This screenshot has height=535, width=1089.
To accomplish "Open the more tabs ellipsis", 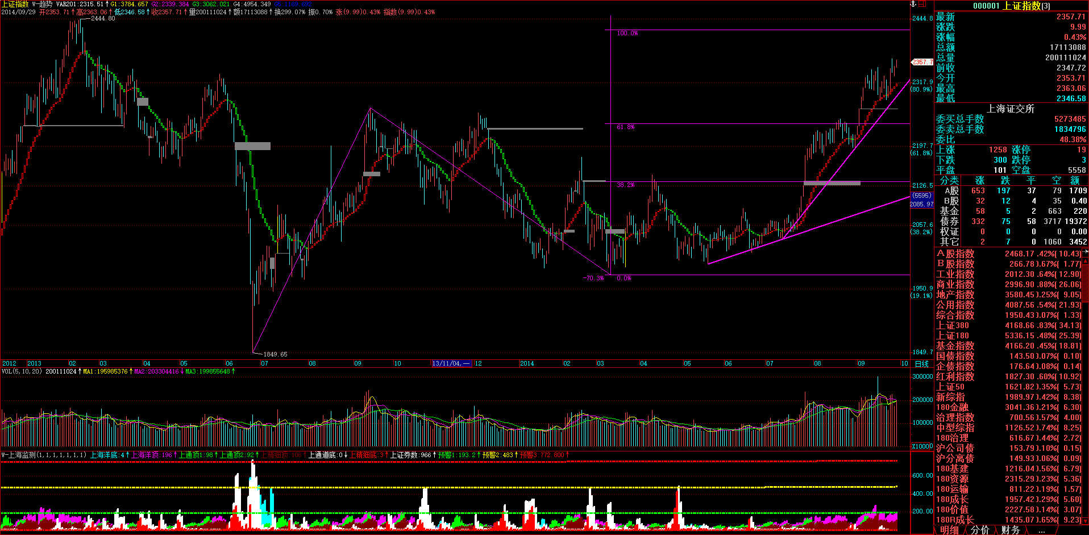I will 1041,530.
